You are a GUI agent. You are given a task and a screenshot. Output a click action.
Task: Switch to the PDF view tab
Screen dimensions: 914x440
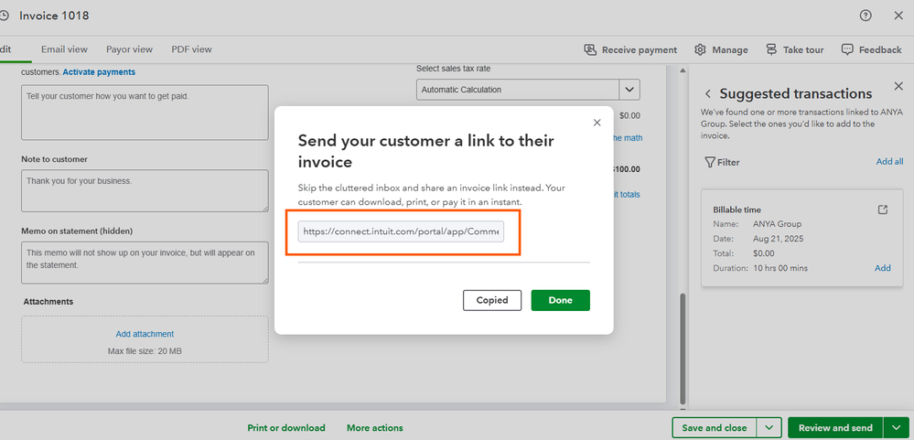192,49
